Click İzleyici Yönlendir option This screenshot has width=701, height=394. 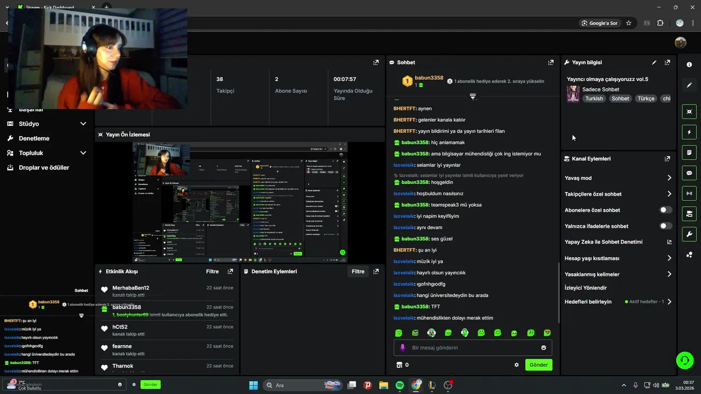tap(585, 288)
